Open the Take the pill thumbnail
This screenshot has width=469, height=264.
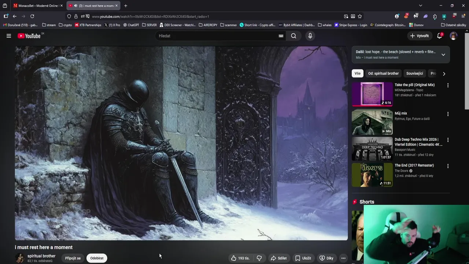[x=372, y=94]
